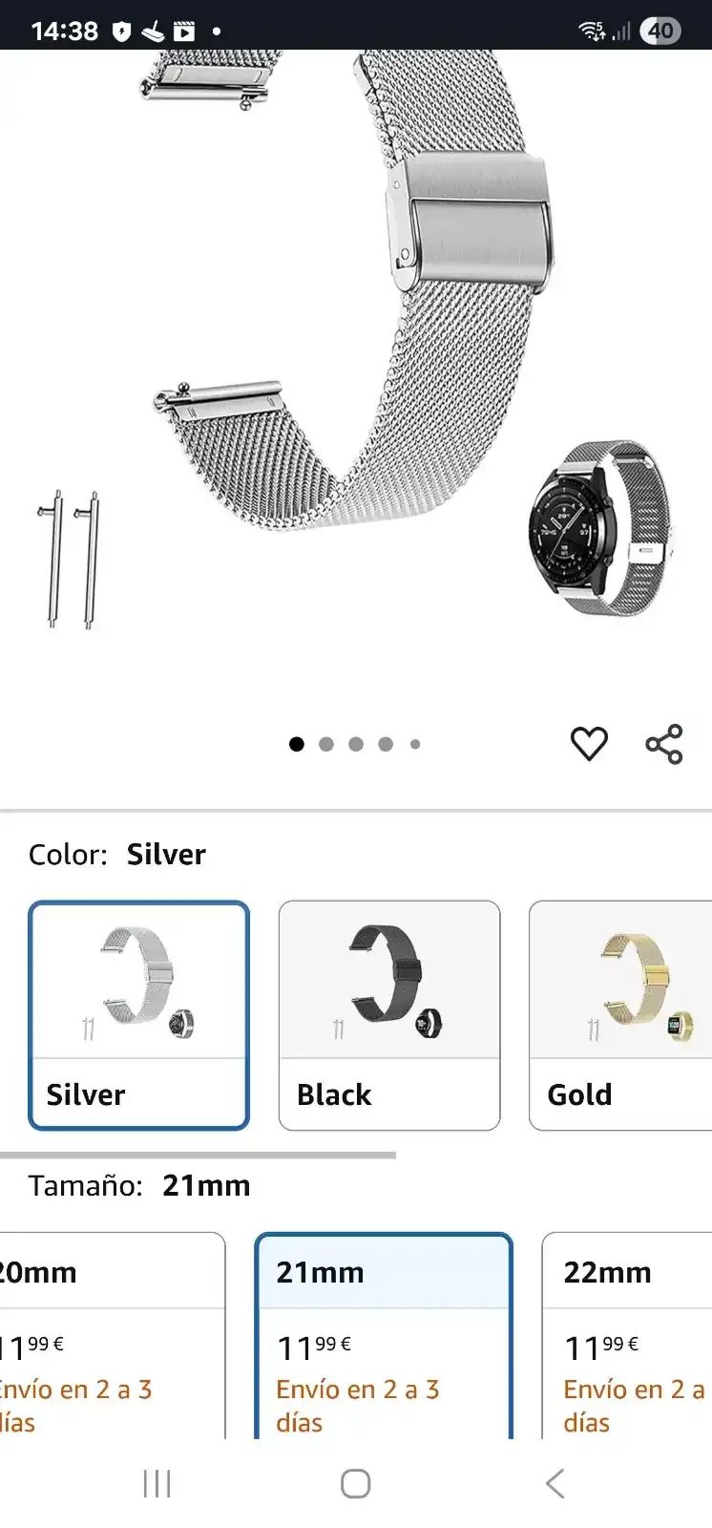Viewport: 712px width, 1528px height.
Task: Open Android recent apps button
Action: (x=157, y=1483)
